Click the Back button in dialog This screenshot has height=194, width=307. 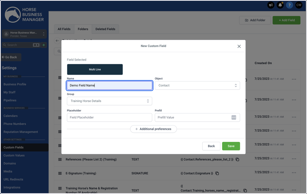(x=211, y=146)
